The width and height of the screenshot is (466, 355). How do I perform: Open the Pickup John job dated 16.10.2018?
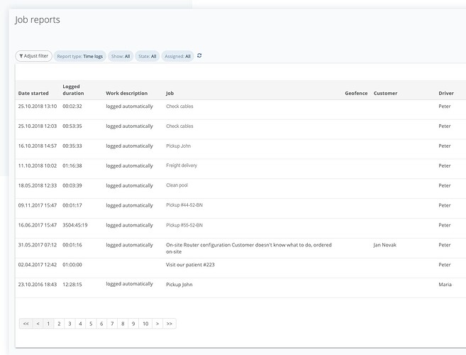178,146
